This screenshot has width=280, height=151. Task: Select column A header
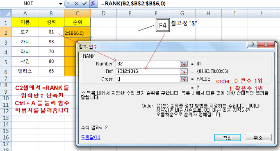click(x=25, y=14)
